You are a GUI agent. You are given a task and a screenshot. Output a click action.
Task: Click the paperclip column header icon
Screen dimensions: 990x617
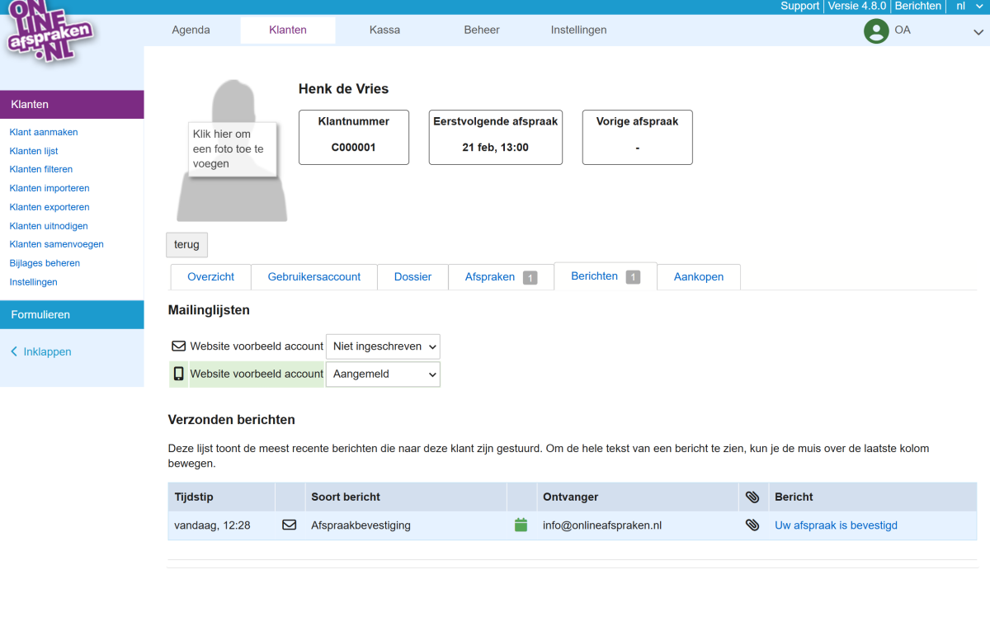[752, 497]
